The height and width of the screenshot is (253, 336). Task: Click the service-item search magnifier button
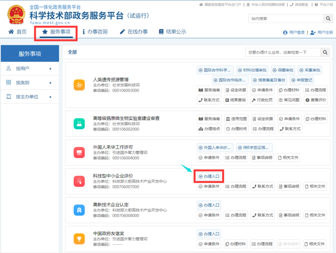point(325,52)
